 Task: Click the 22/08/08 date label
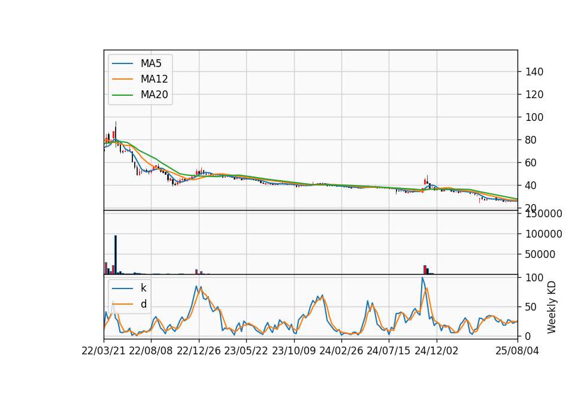point(151,351)
